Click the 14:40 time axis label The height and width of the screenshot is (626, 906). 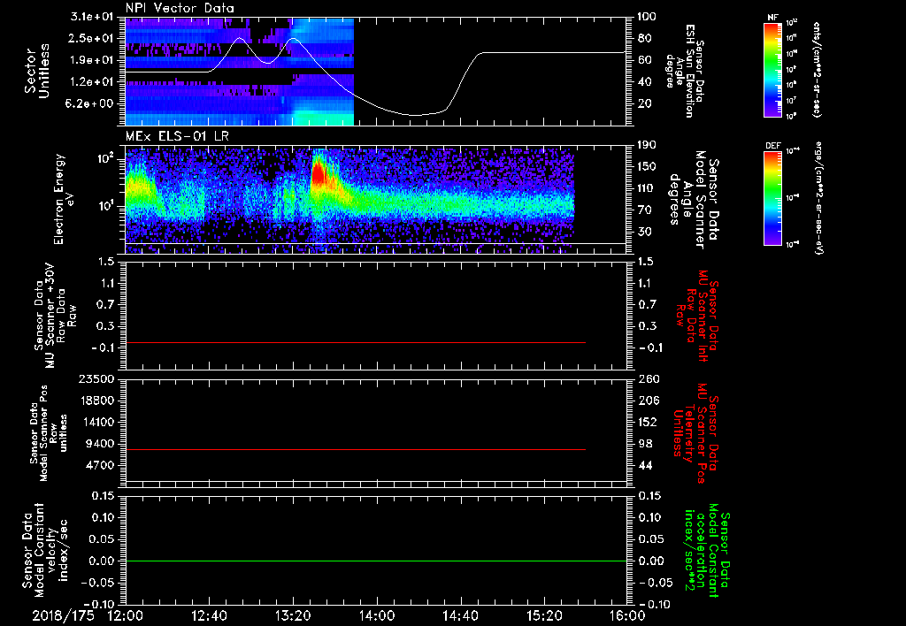point(460,615)
